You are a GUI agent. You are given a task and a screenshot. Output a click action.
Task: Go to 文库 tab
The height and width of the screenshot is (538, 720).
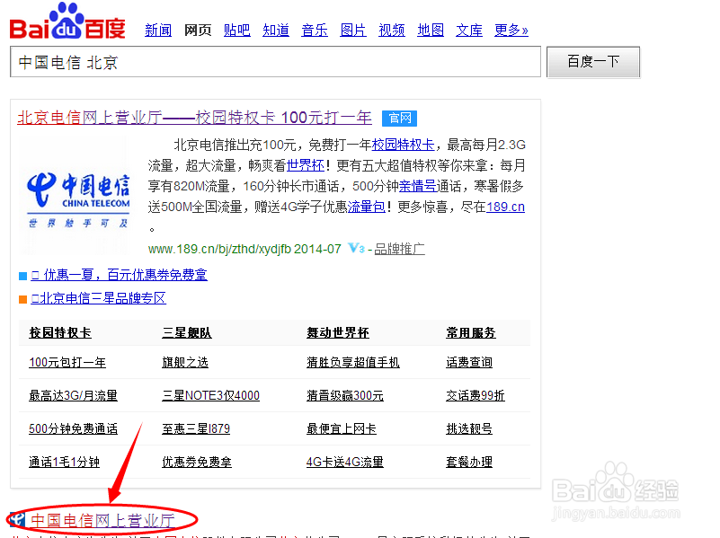click(469, 31)
